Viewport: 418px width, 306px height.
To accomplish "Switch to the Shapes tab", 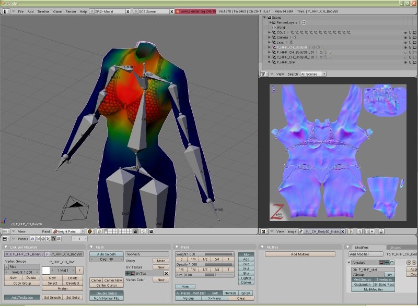I will pos(396,247).
